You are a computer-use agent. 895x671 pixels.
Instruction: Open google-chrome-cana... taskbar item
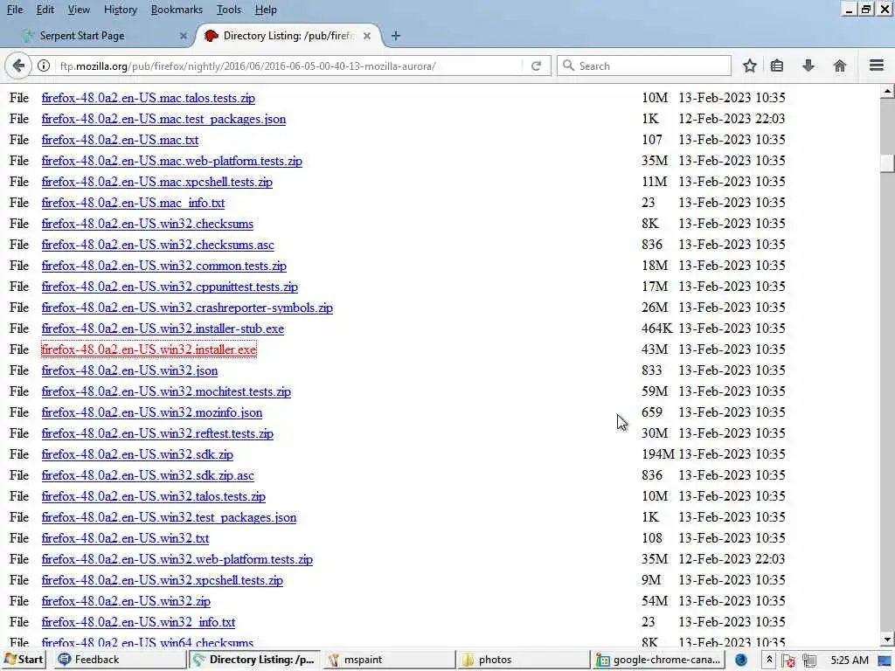click(x=659, y=660)
